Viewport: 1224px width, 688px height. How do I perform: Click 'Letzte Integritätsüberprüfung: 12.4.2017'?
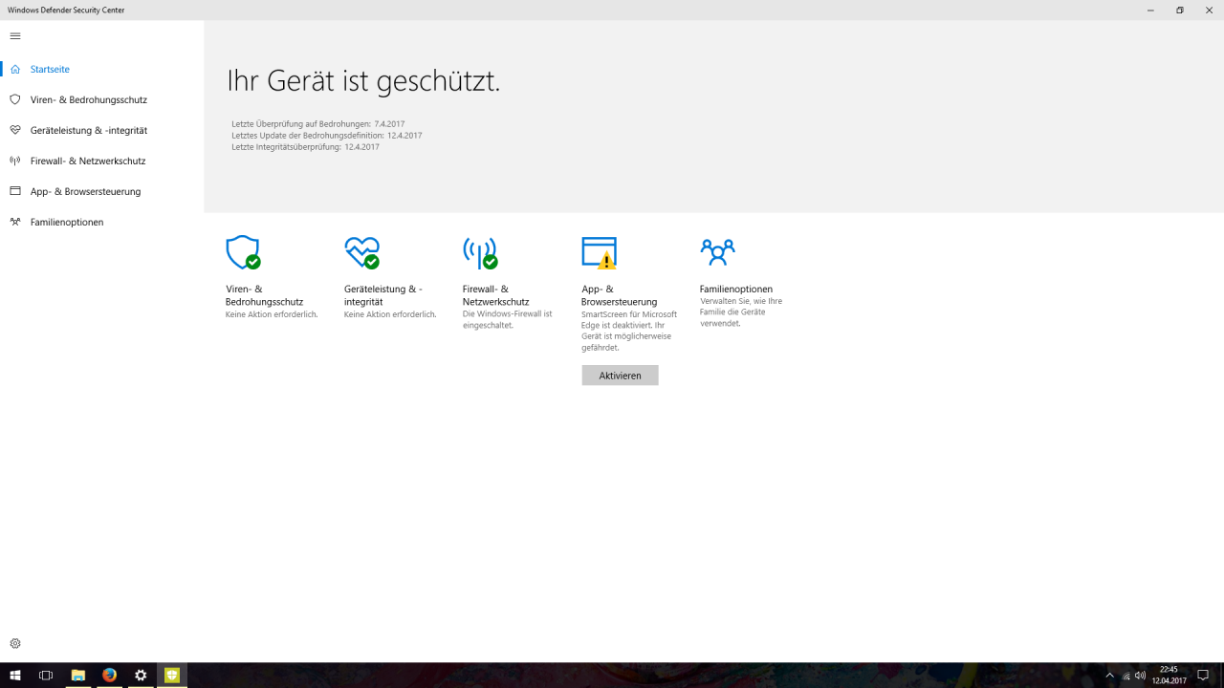tap(305, 147)
